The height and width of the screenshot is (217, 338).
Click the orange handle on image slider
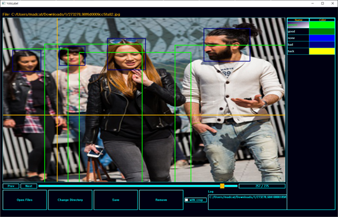222,186
